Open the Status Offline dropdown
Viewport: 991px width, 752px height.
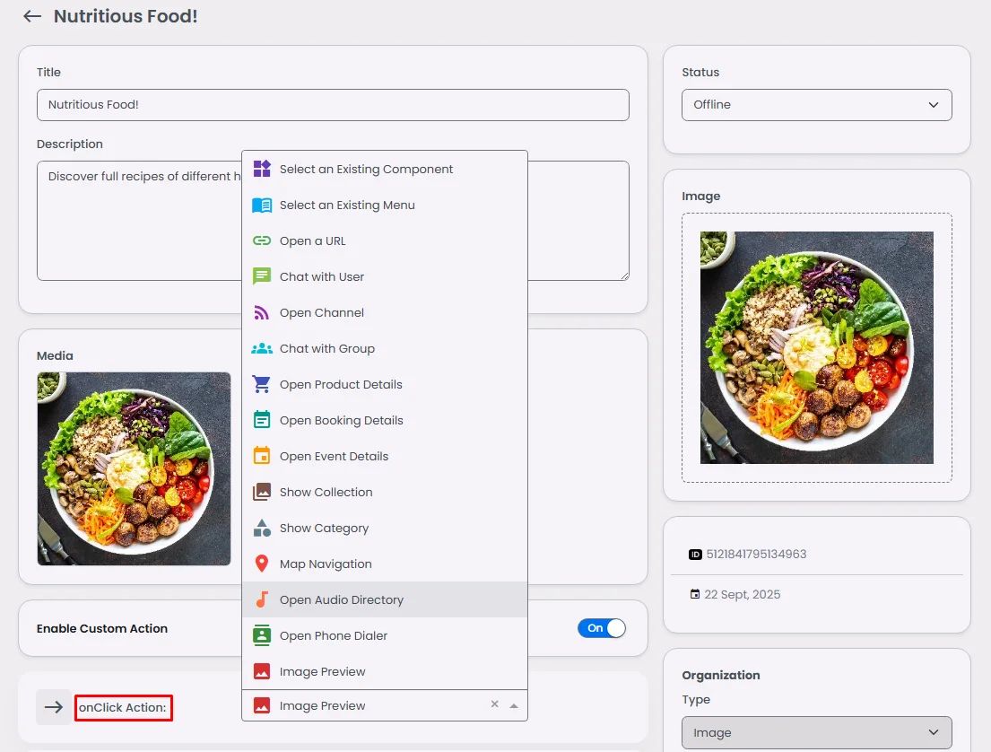[816, 105]
